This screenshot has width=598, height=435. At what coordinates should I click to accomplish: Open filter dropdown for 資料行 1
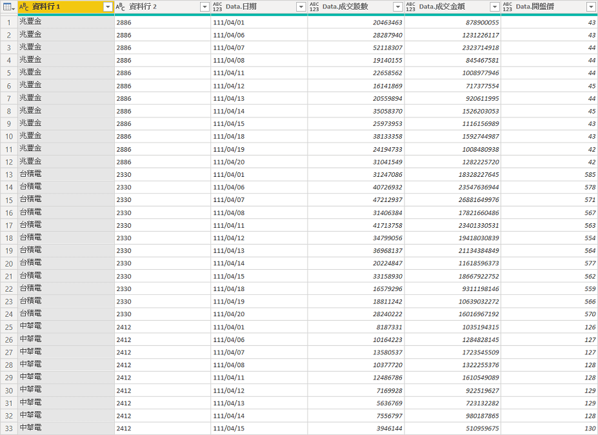click(x=108, y=6)
